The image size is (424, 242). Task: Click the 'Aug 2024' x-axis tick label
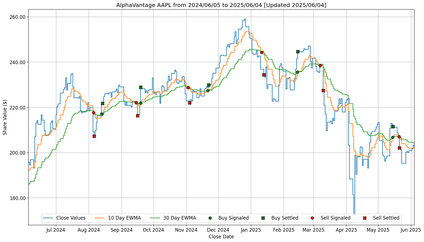tap(89, 230)
